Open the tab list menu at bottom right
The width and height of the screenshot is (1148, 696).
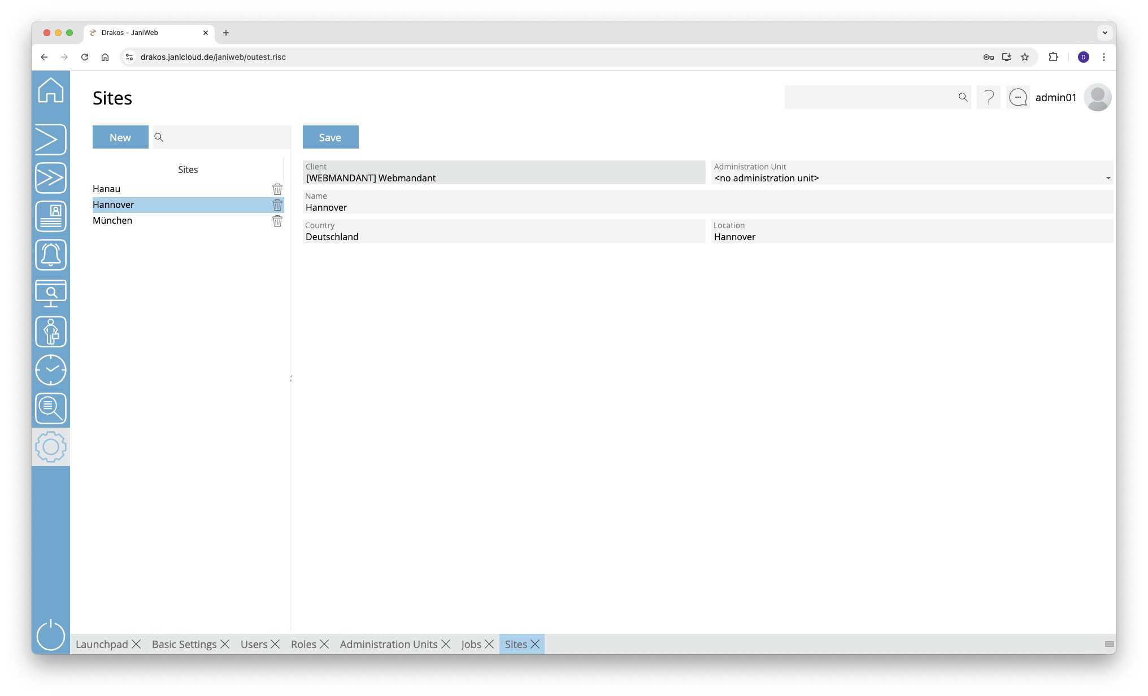1109,645
